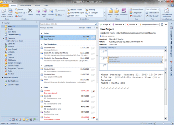
Task: Toggle flag on New Email in Office 365
Action: pyautogui.click(x=94, y=75)
